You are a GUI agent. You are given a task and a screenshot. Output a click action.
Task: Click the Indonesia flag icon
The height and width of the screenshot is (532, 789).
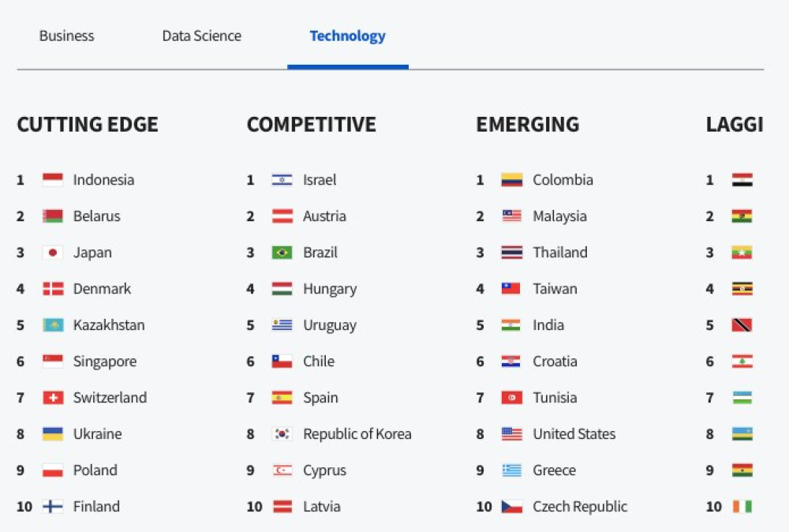53,180
